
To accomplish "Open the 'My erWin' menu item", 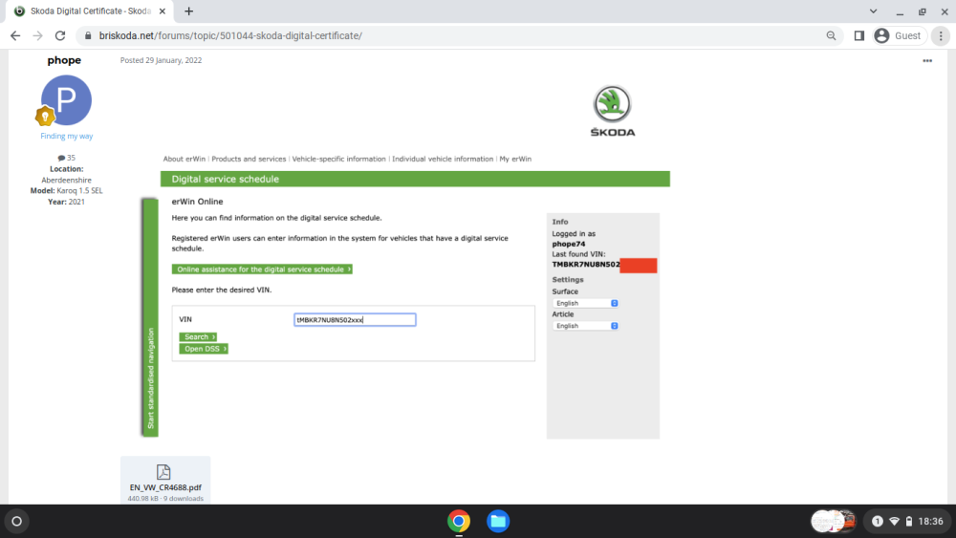I will [515, 159].
